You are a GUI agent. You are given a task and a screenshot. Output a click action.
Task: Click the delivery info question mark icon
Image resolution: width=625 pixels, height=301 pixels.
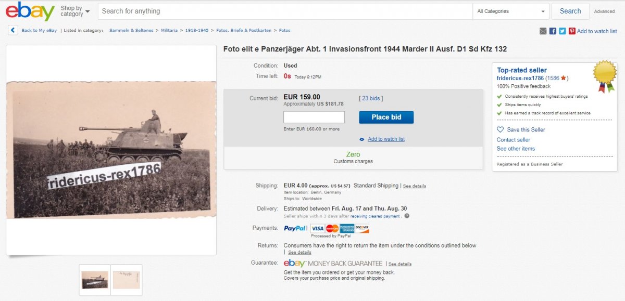tap(407, 216)
